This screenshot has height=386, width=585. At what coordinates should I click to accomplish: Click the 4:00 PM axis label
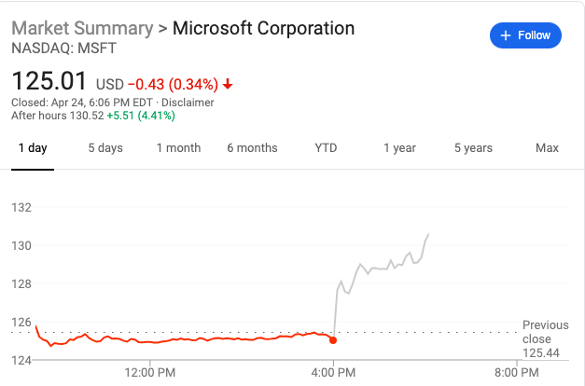point(333,372)
